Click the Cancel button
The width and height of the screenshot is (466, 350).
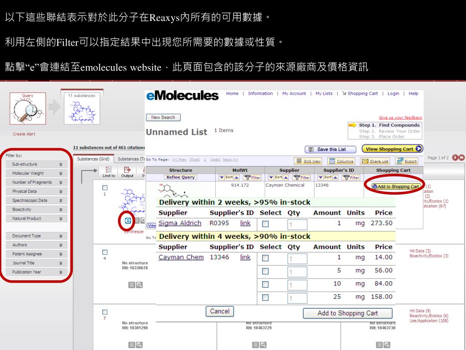click(x=220, y=311)
